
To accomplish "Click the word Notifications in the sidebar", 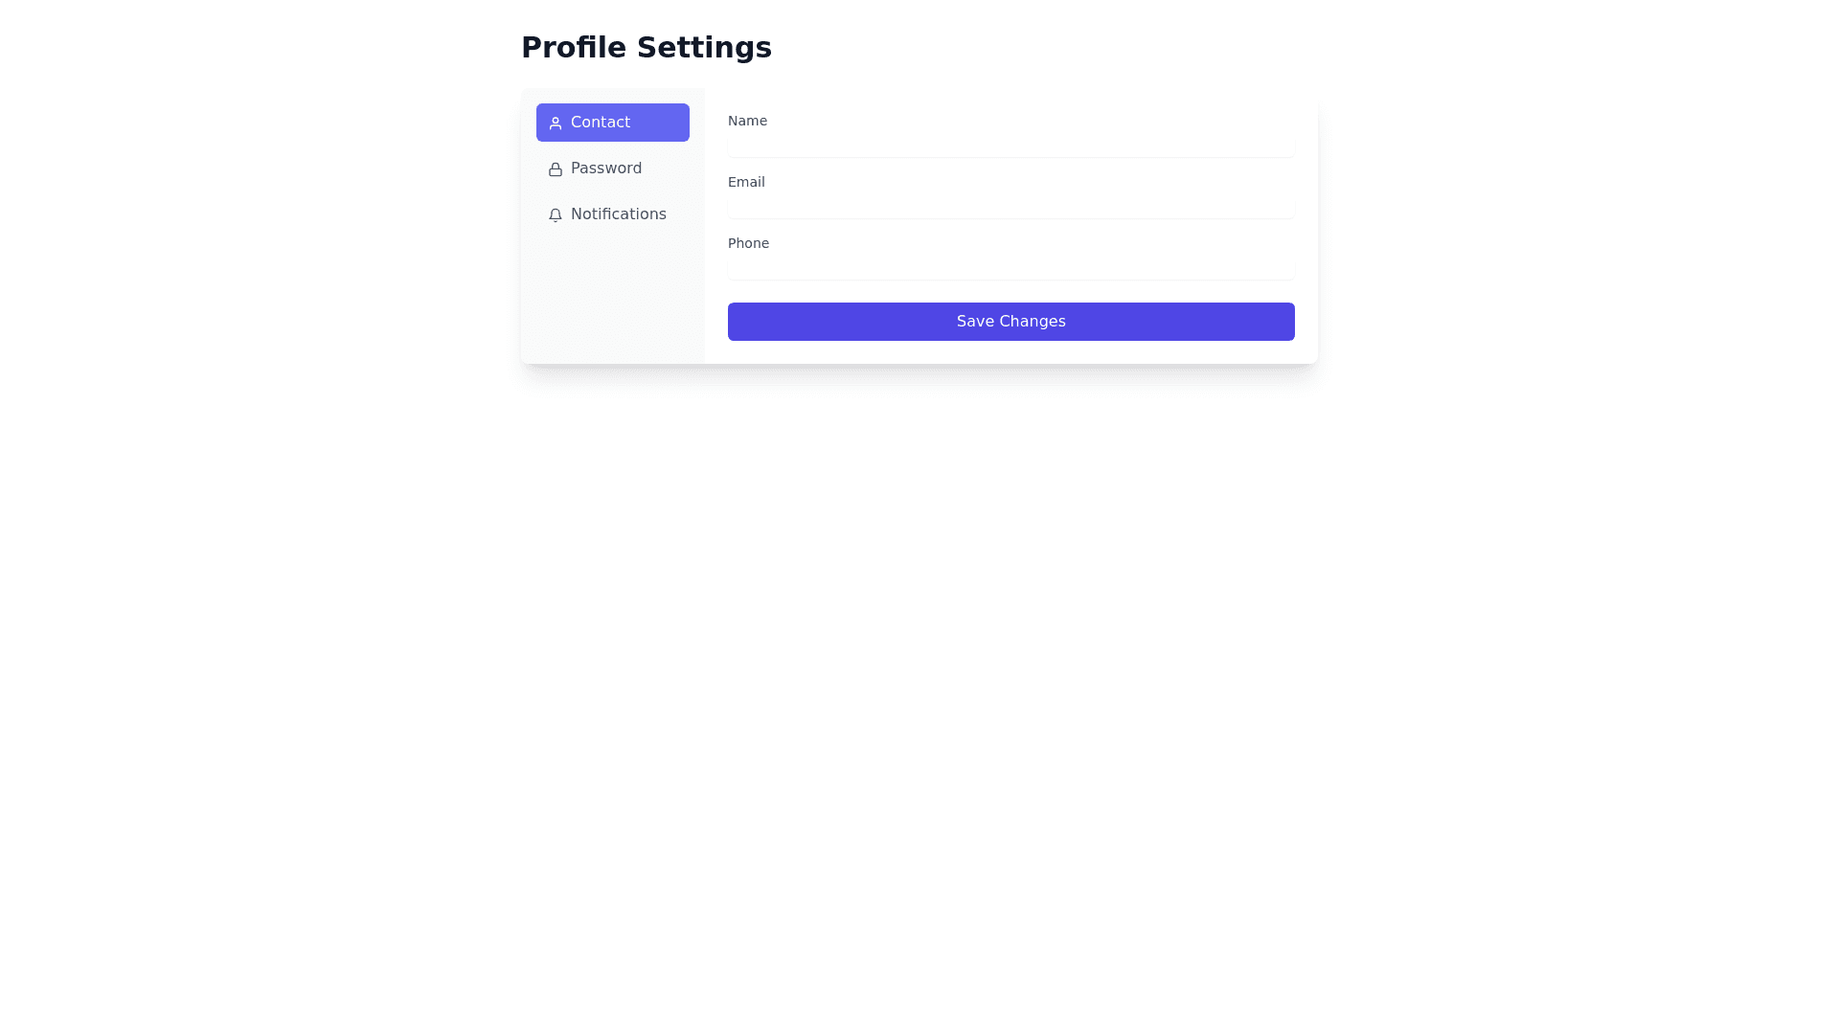I will coord(619,214).
